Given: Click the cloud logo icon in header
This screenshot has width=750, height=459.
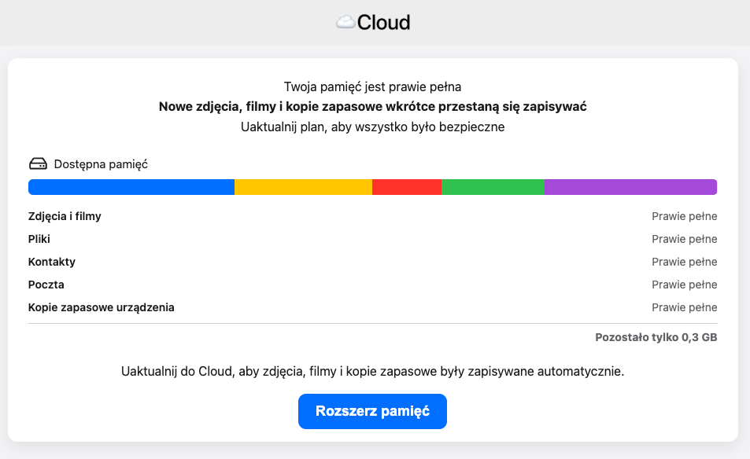Looking at the screenshot, I should pyautogui.click(x=345, y=23).
